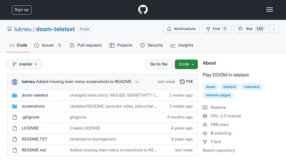Click the LICENSE file icon
The width and height of the screenshot is (286, 160).
(x=15, y=128)
